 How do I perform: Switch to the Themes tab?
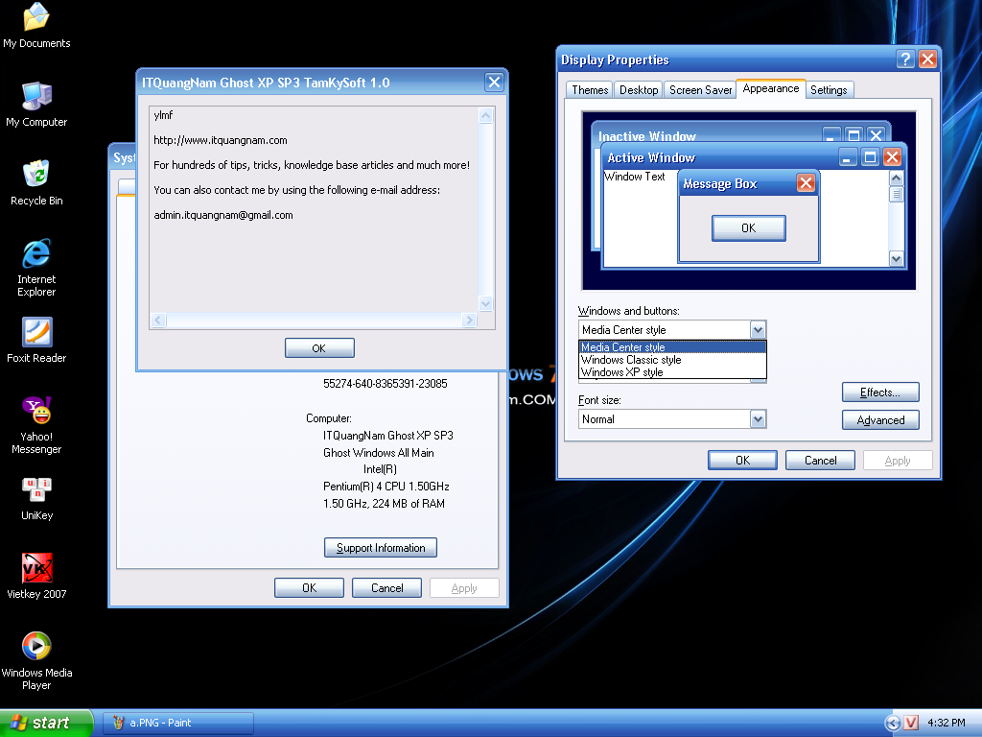pos(590,90)
